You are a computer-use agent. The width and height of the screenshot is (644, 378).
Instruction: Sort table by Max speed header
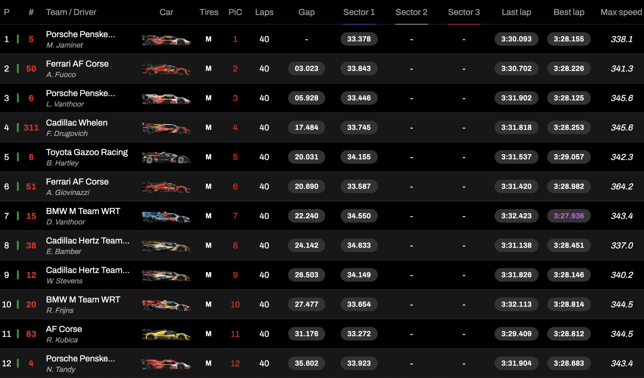click(621, 12)
